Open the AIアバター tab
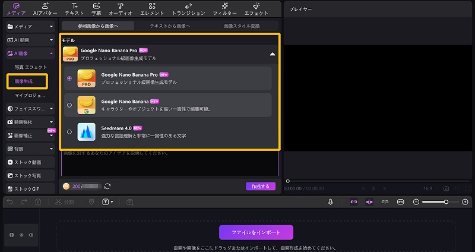The image size is (475, 252). coord(45,10)
